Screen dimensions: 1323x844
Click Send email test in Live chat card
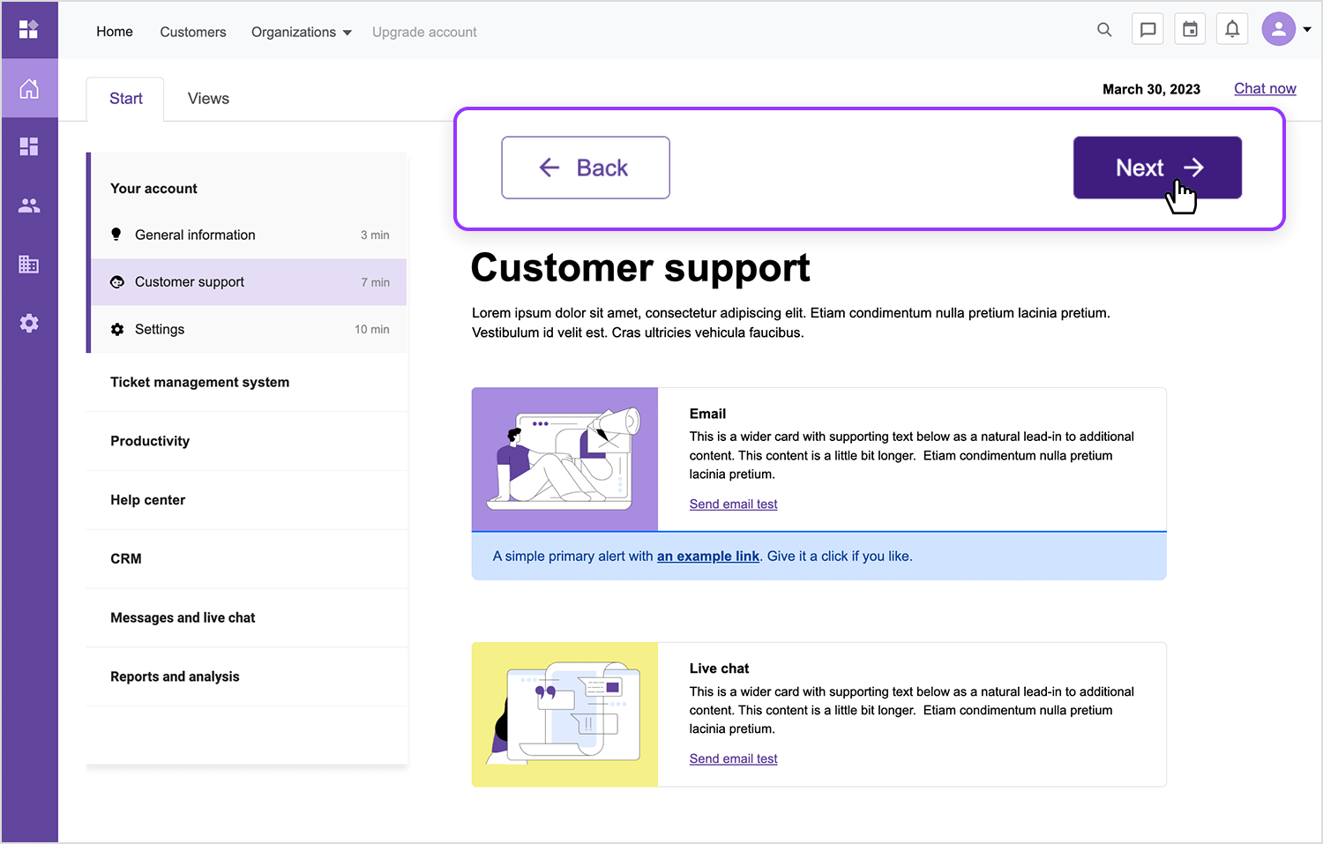[x=733, y=758]
